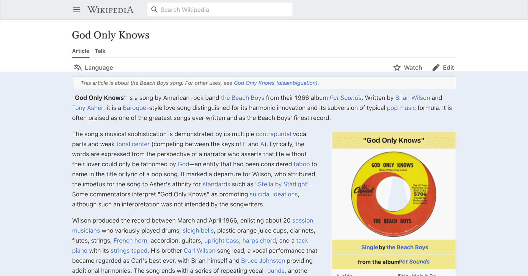Click the page title God Only Knows
Image resolution: width=528 pixels, height=276 pixels.
(111, 35)
